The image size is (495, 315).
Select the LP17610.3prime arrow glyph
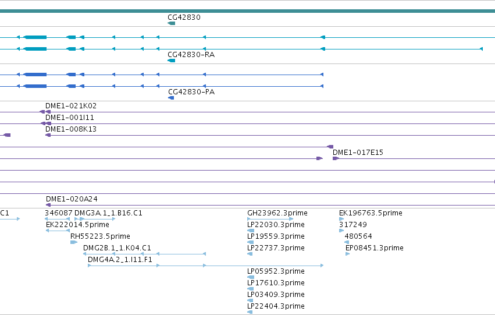[251, 289]
